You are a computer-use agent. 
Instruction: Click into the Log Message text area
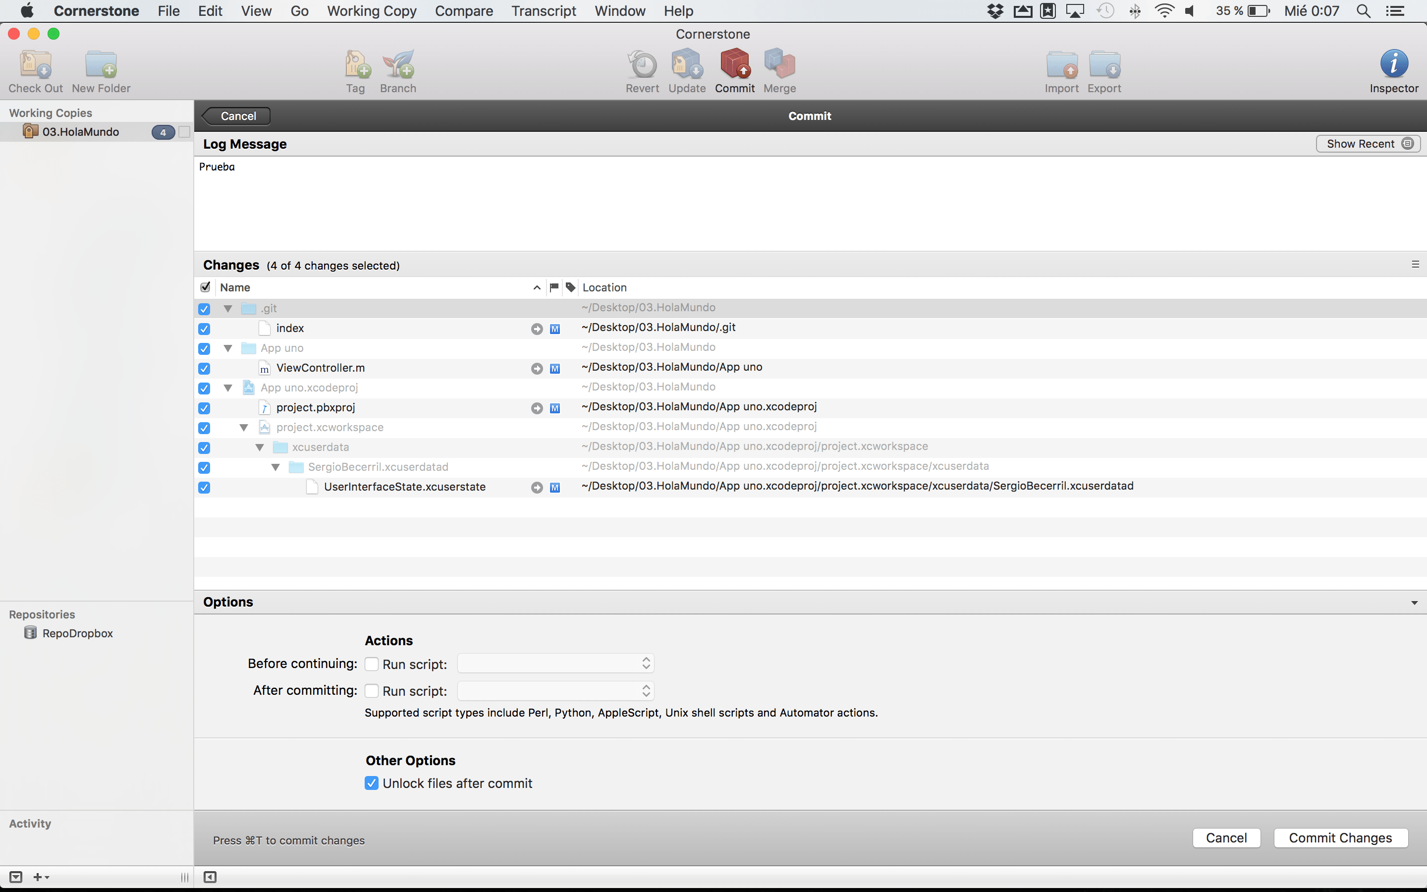coord(810,204)
